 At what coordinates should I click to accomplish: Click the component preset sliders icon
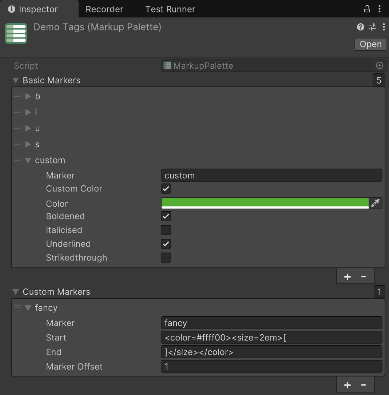(372, 27)
